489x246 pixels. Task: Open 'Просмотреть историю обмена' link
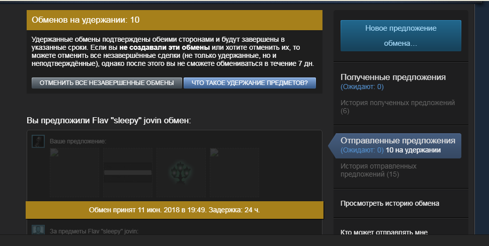pyautogui.click(x=390, y=203)
